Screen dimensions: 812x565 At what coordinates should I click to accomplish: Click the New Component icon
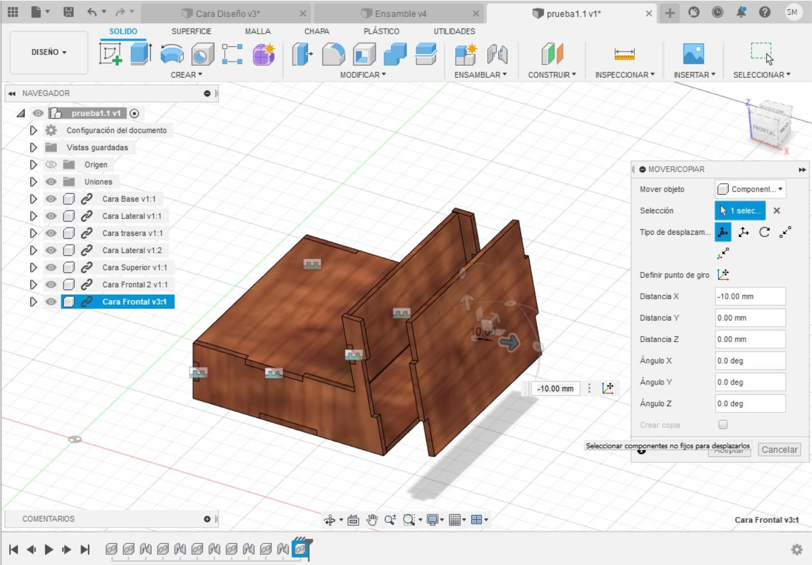click(466, 54)
